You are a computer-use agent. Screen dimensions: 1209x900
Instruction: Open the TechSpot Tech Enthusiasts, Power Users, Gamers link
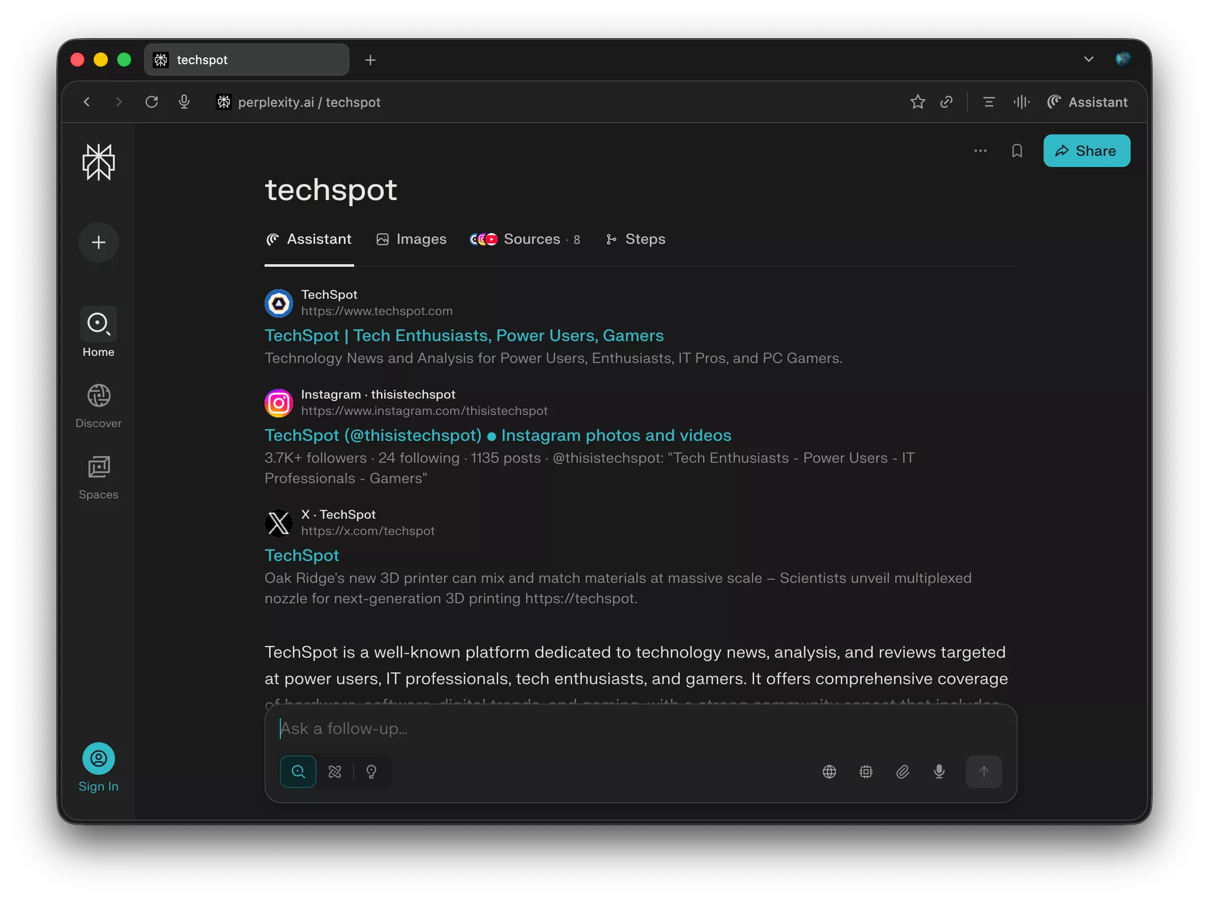(464, 335)
